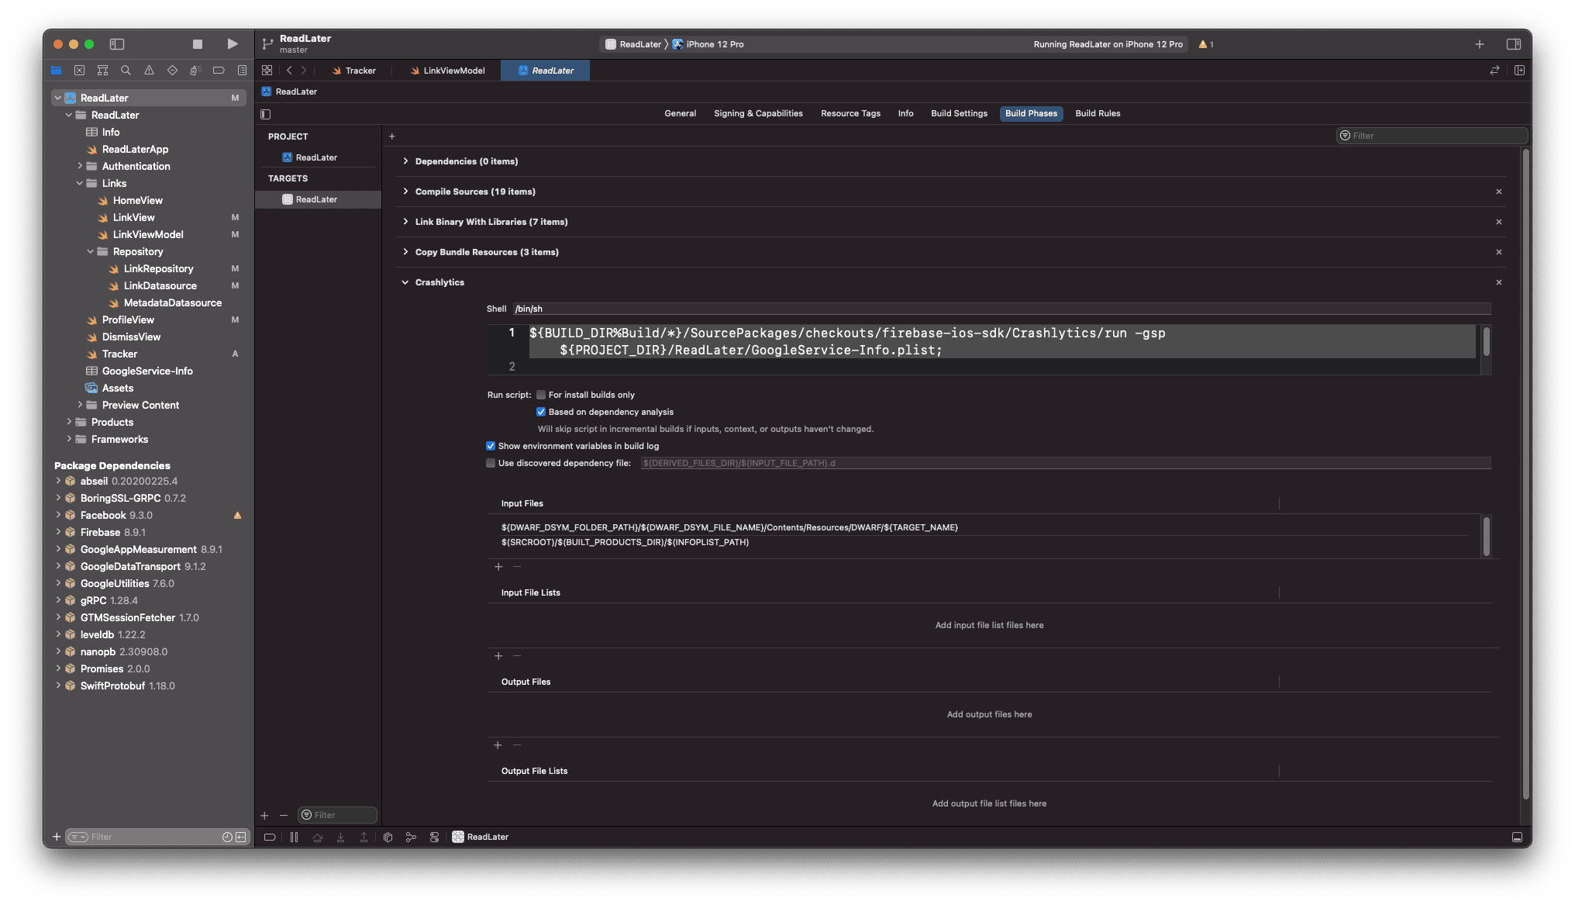Pause program execution in debug bar
The width and height of the screenshot is (1575, 905).
point(294,837)
